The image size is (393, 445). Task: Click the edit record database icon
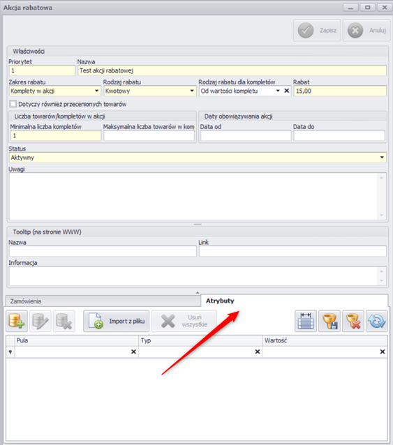coord(40,321)
